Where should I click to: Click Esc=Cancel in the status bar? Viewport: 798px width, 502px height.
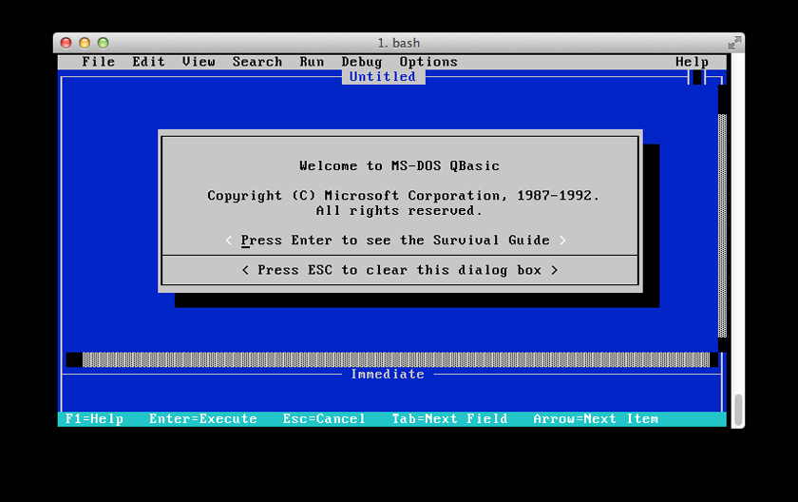(324, 418)
